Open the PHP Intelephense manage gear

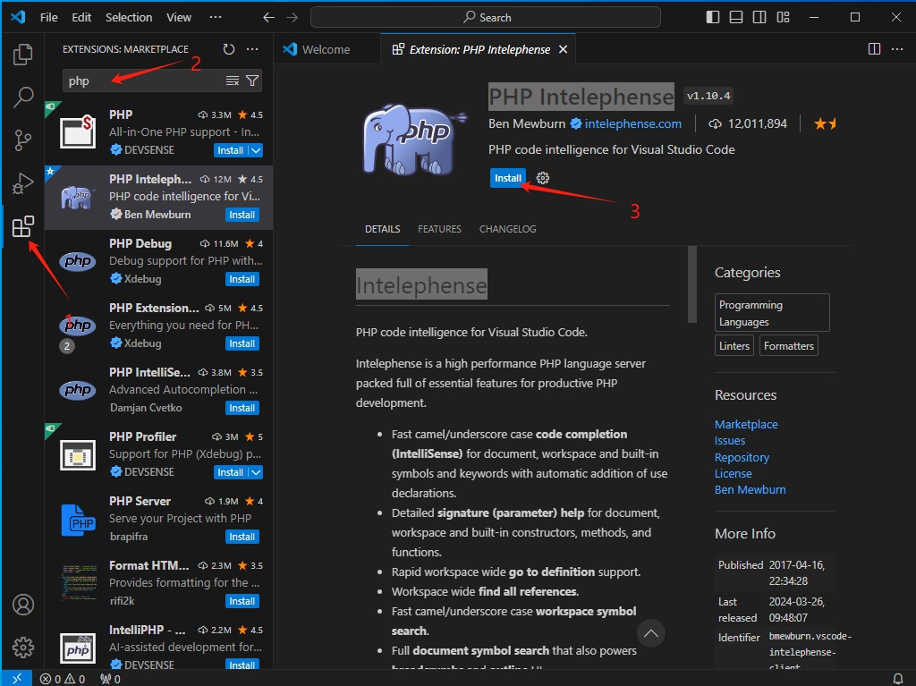[543, 178]
